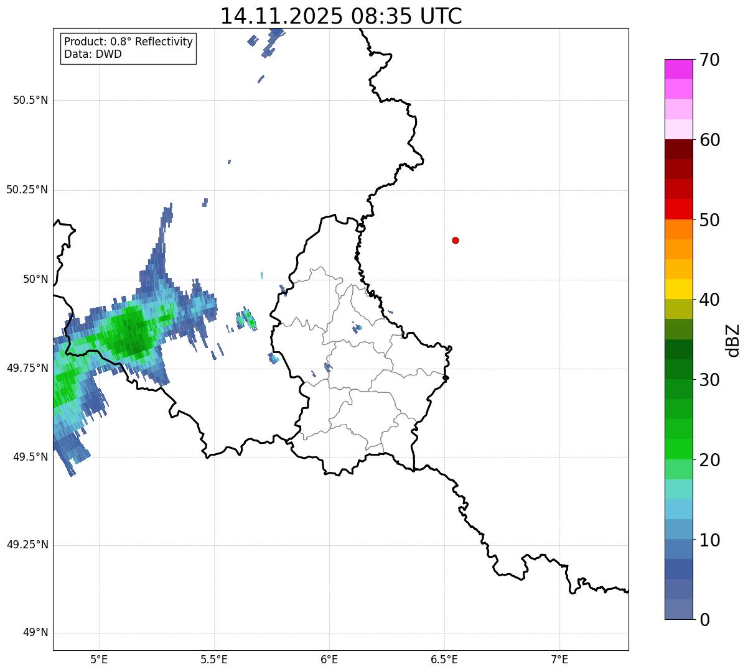Click the colorbar tick label "30"
The image size is (748, 672).
coord(709,380)
